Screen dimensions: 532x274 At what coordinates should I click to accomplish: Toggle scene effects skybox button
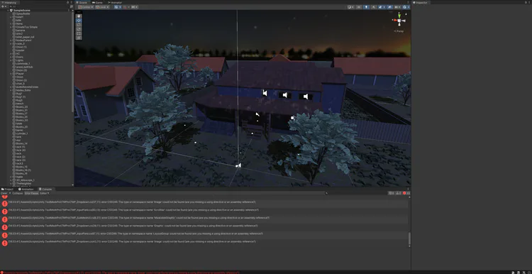380,7
